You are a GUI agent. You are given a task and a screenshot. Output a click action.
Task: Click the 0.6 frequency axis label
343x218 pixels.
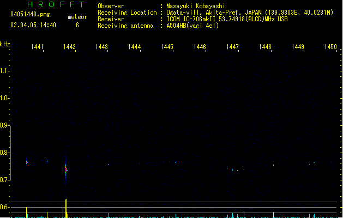[4, 207]
